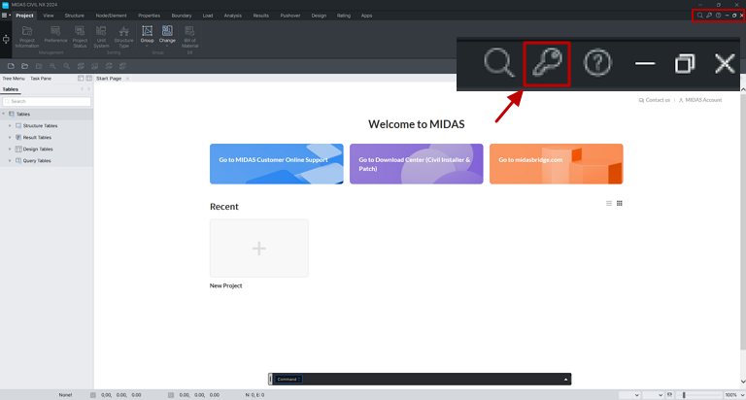
Task: Click the Tables search field
Action: 47,101
